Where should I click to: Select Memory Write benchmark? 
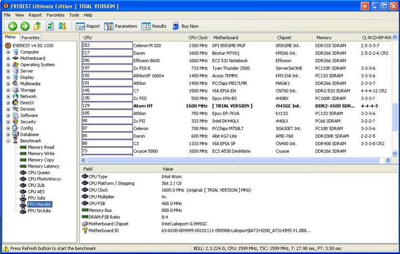(41, 153)
